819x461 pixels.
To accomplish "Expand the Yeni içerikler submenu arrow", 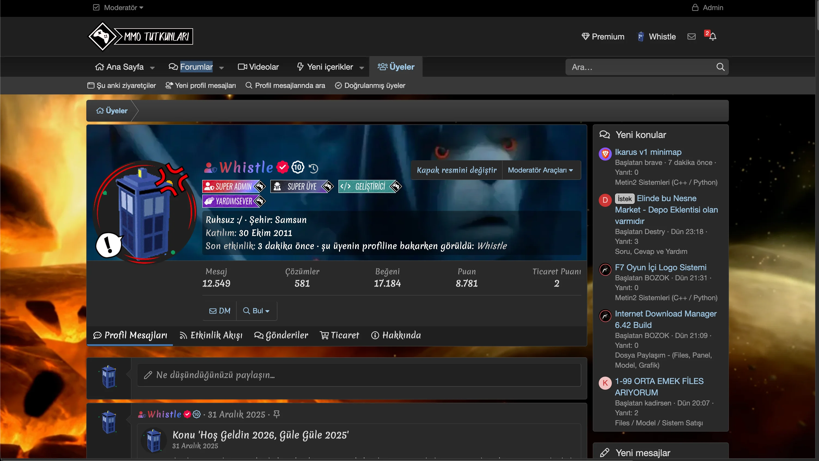I will pos(362,67).
